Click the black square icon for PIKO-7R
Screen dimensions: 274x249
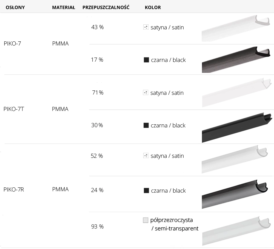(x=146, y=190)
